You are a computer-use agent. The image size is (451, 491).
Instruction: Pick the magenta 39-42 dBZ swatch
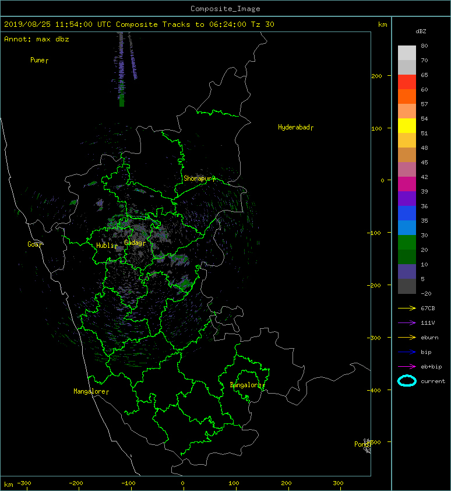(407, 184)
